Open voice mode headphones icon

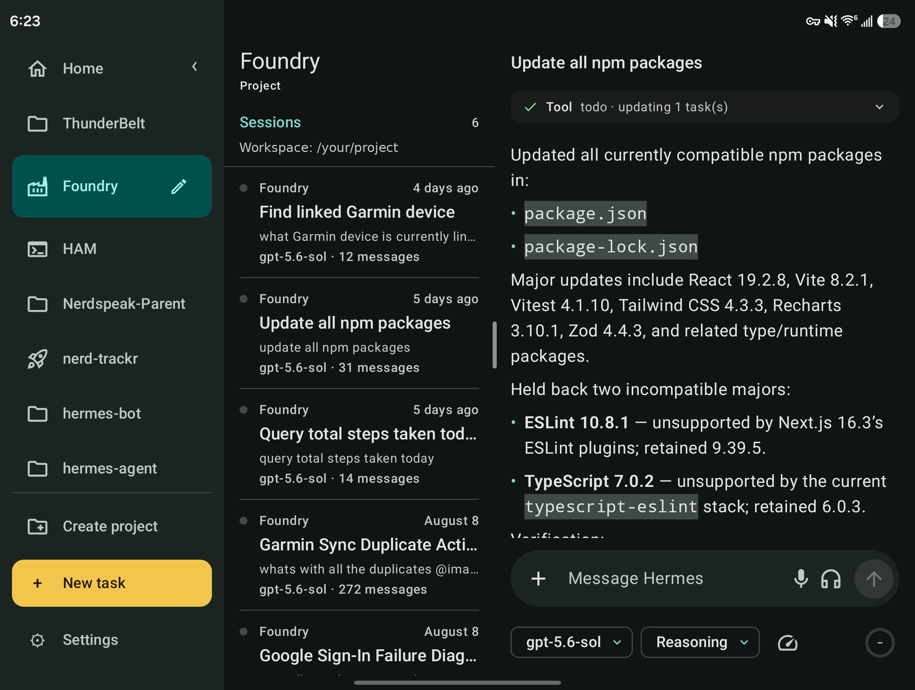831,578
